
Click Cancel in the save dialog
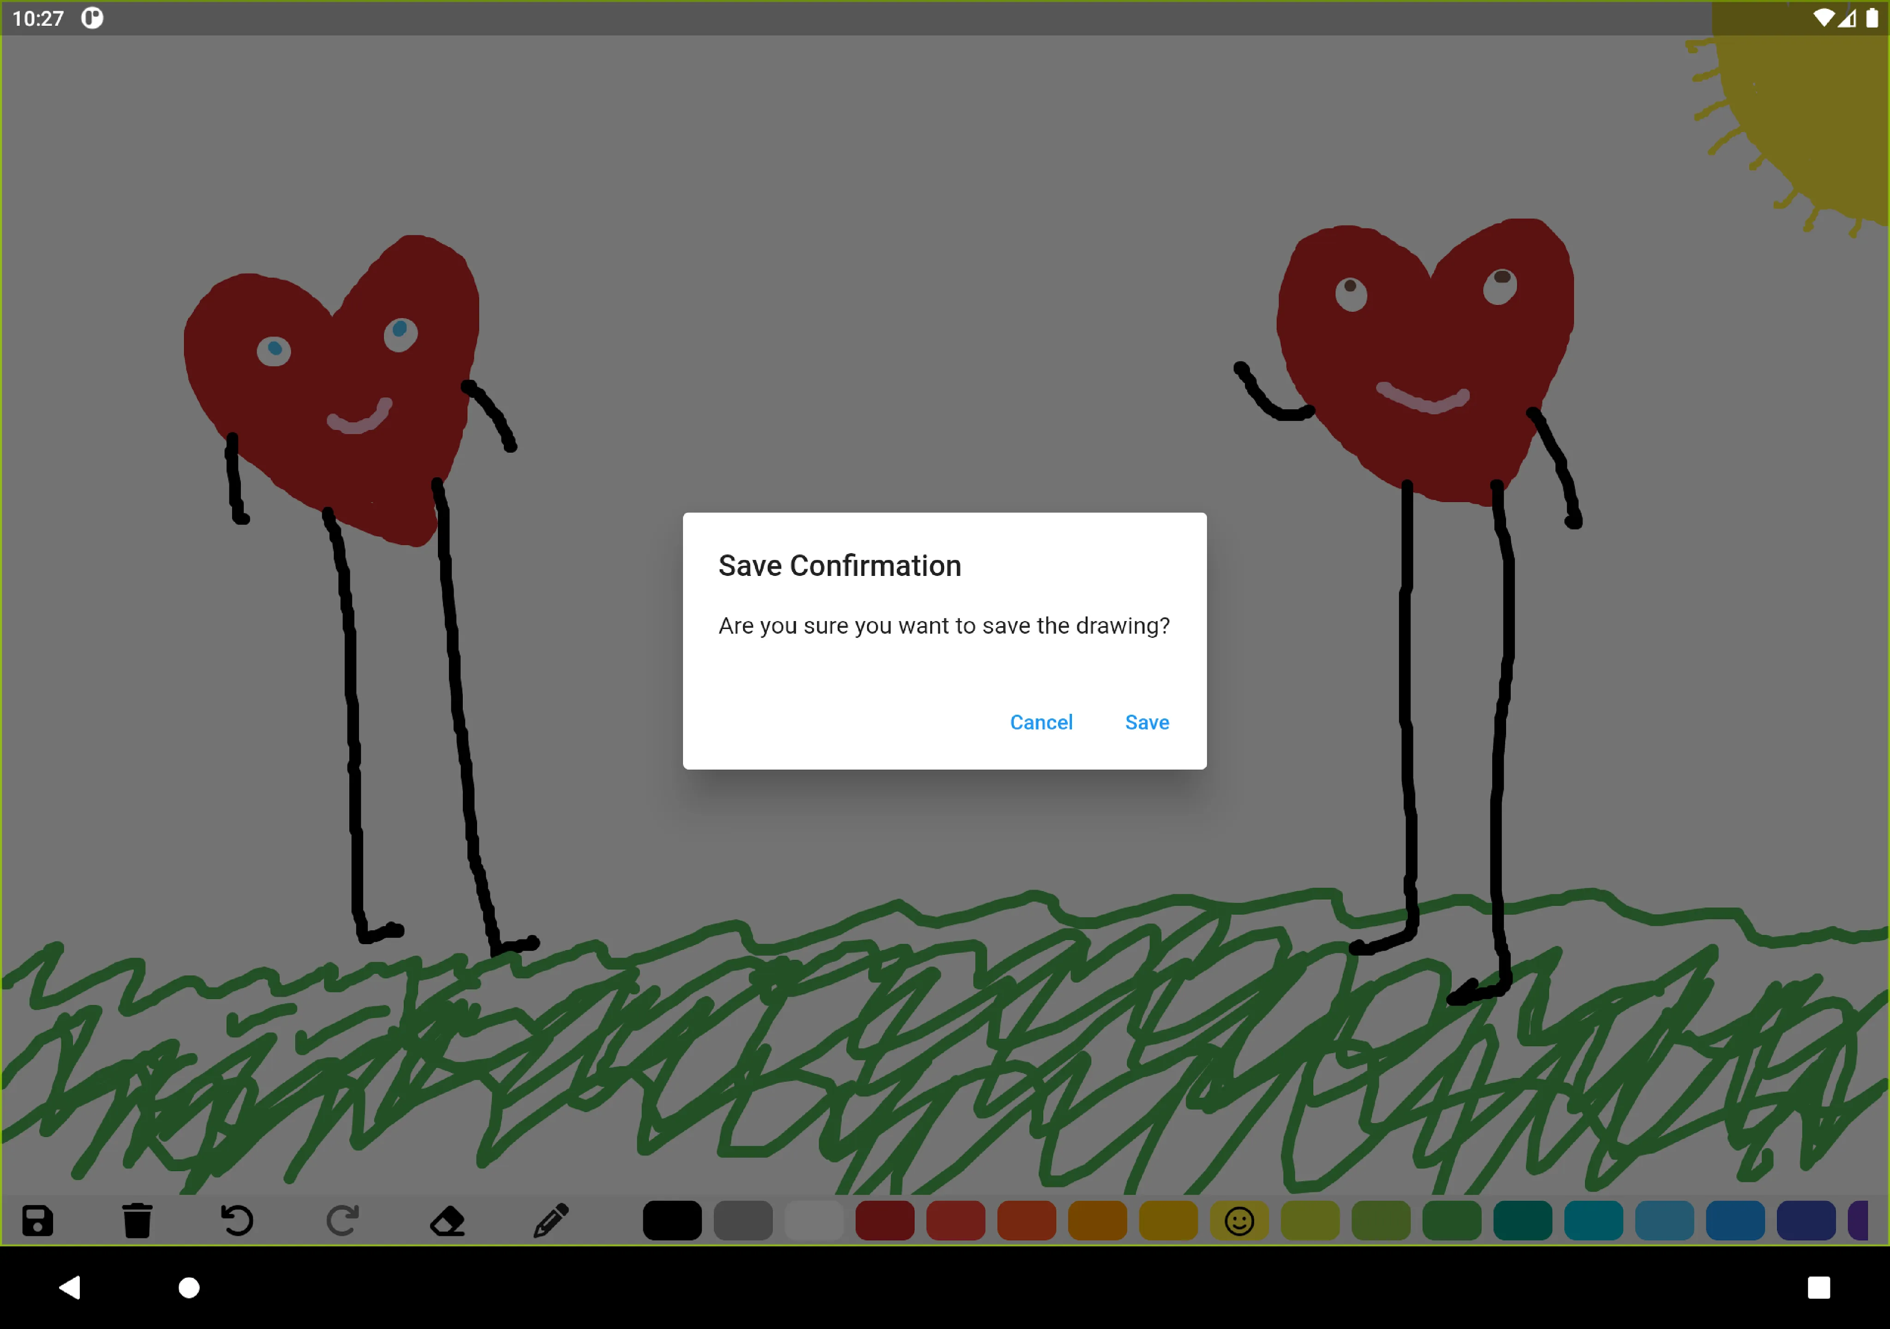(1041, 722)
